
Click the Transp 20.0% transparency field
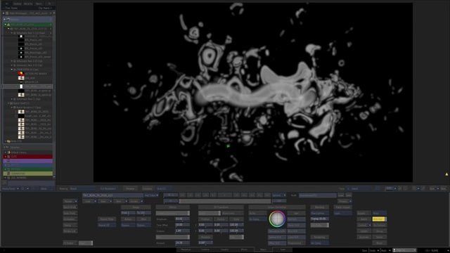pos(319,219)
